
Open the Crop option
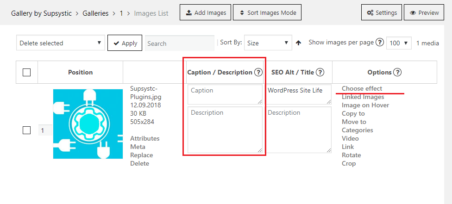[x=349, y=163]
